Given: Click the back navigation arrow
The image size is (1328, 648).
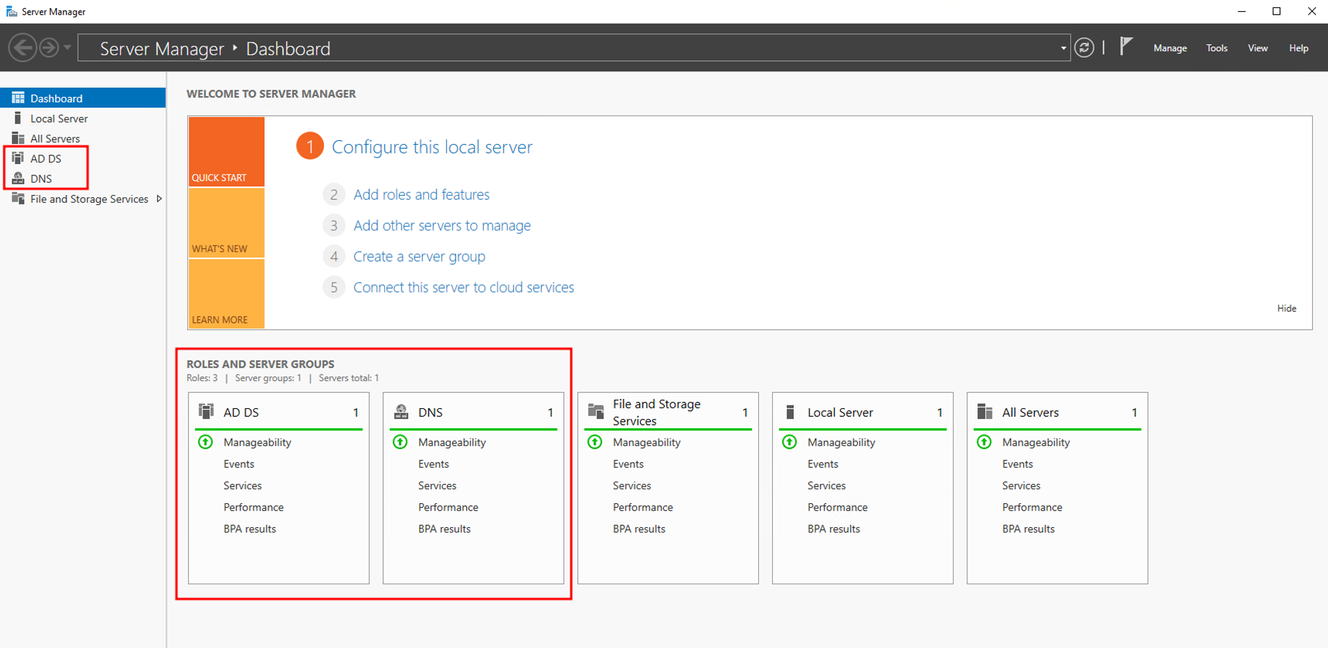Looking at the screenshot, I should click(x=23, y=48).
